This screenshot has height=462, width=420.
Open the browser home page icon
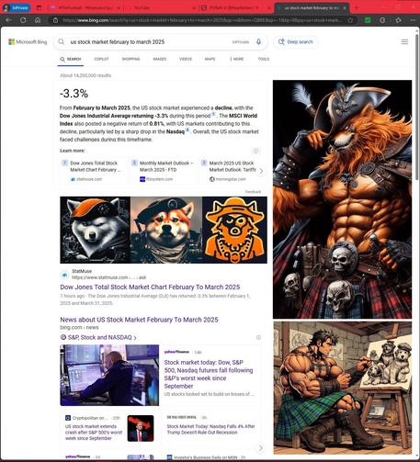(x=38, y=20)
